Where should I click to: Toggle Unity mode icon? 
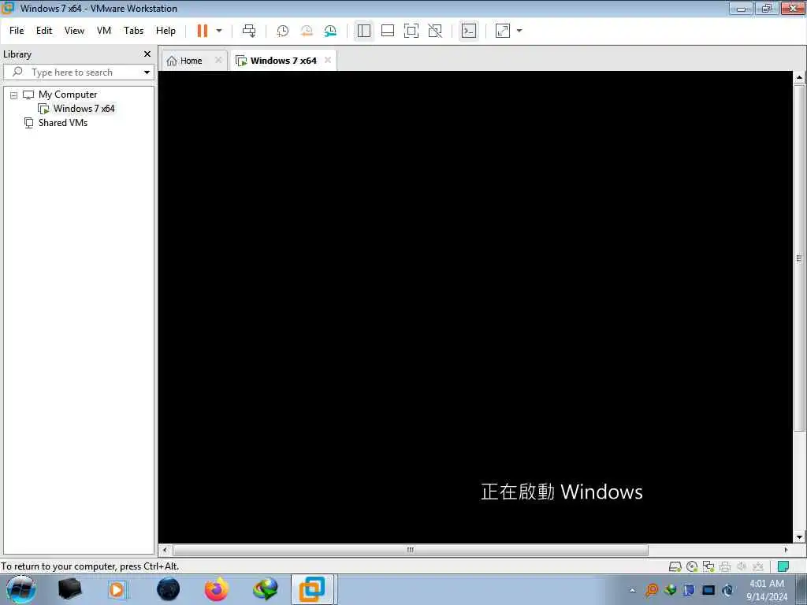[435, 31]
